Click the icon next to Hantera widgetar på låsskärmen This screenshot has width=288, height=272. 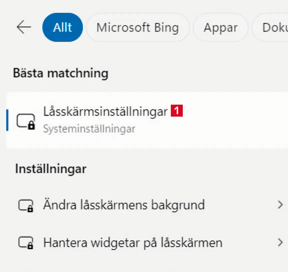pyautogui.click(x=26, y=243)
